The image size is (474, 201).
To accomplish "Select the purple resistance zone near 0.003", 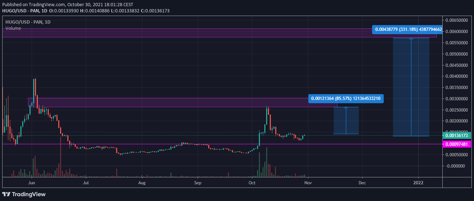I will pyautogui.click(x=182, y=102).
